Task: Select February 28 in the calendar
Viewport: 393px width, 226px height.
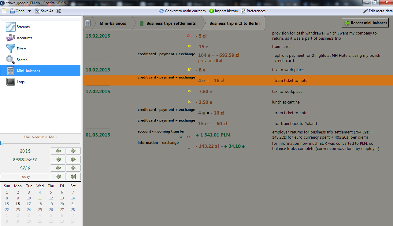Action: 73,210
